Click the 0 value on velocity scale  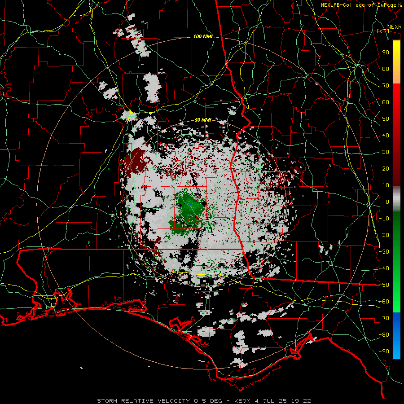[387, 202]
